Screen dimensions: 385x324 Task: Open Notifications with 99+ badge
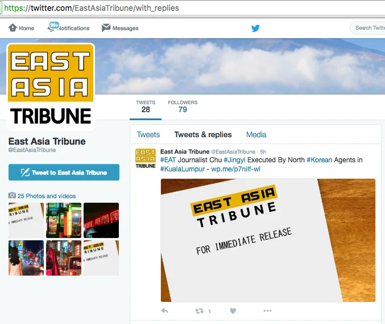[68, 28]
